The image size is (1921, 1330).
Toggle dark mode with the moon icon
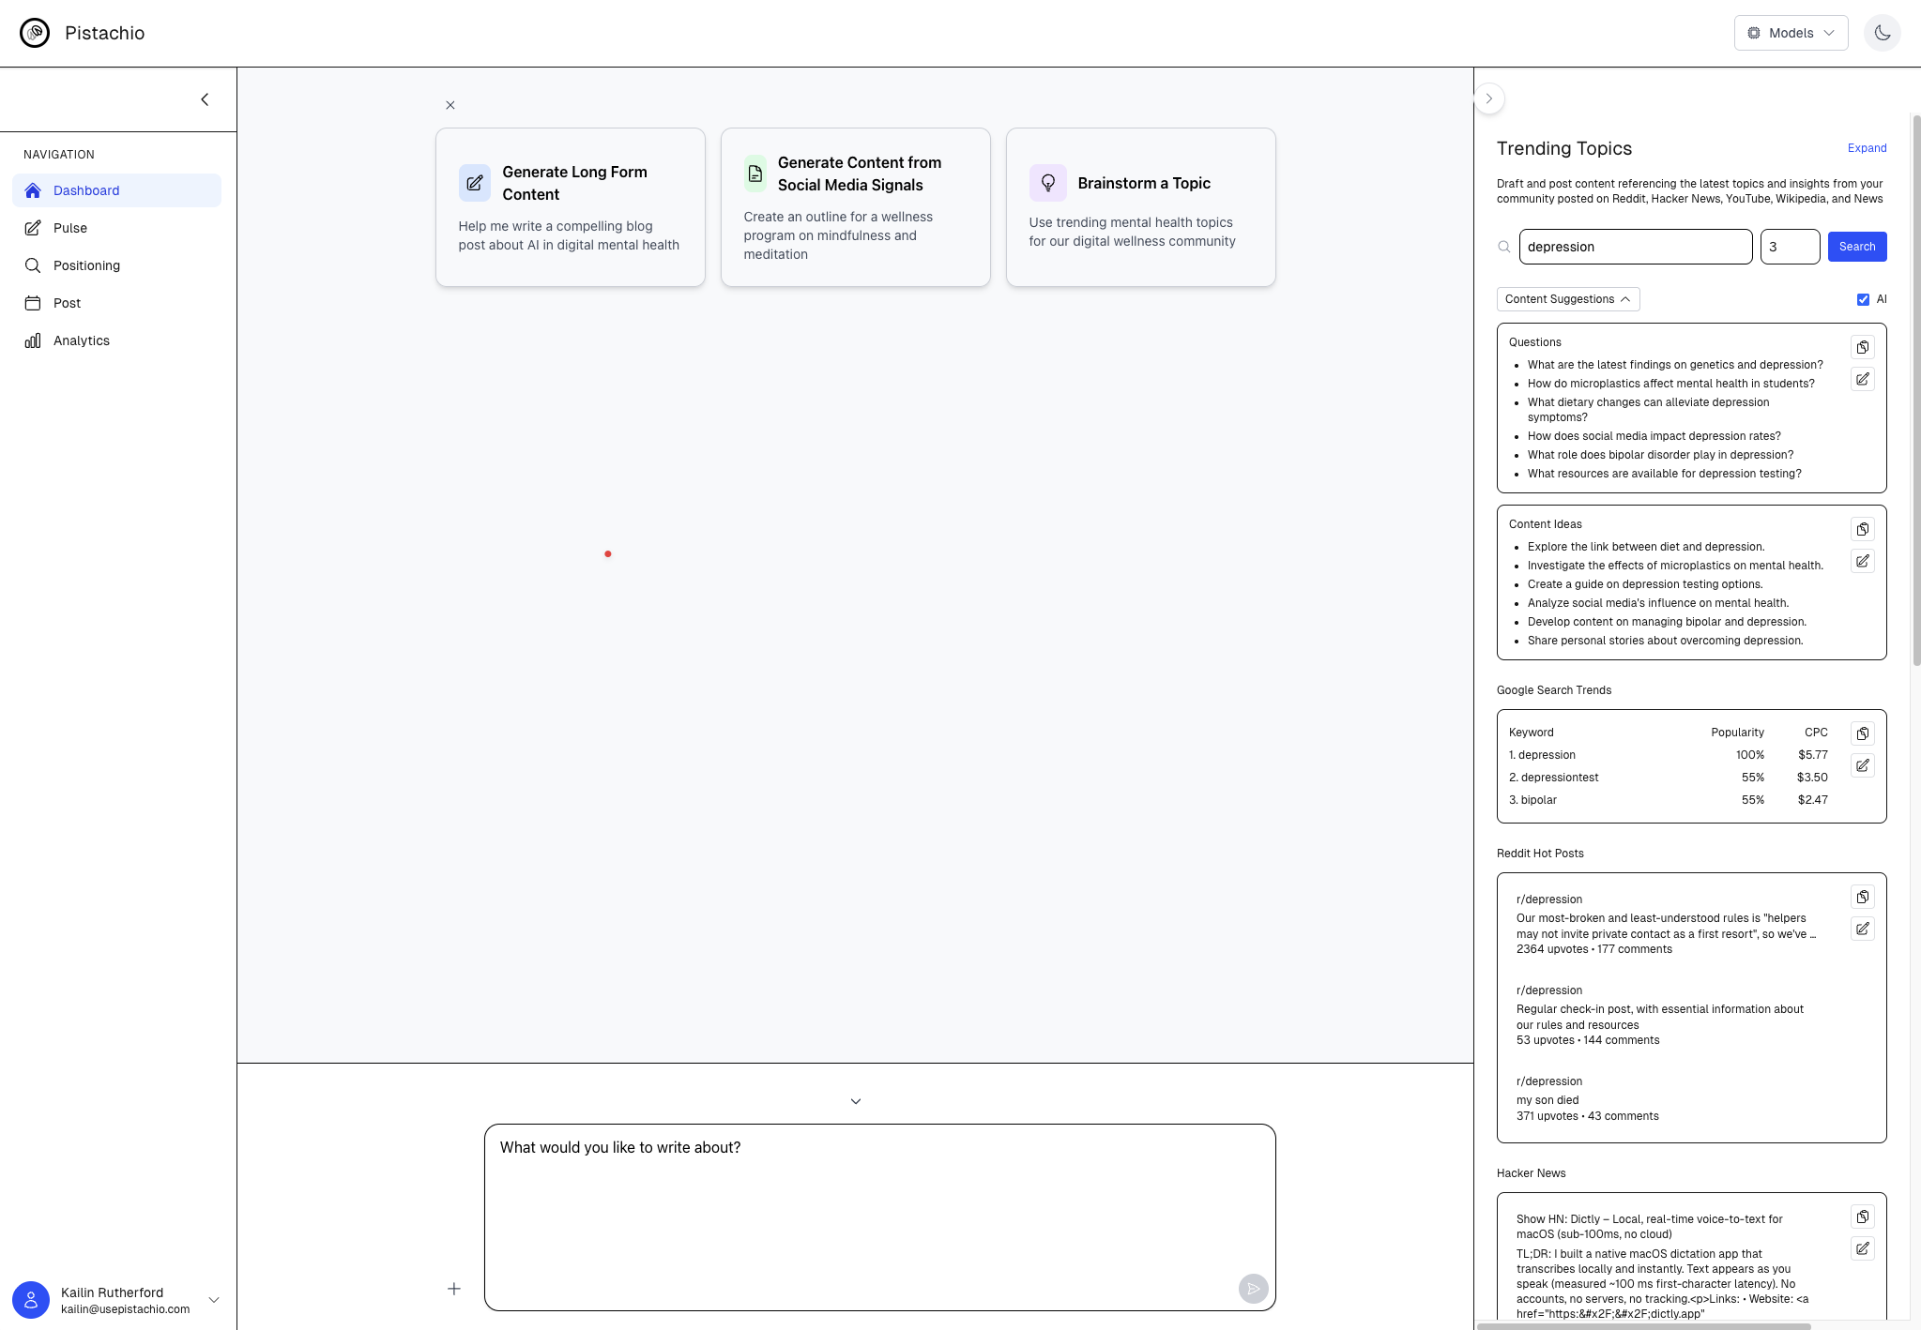click(1882, 32)
